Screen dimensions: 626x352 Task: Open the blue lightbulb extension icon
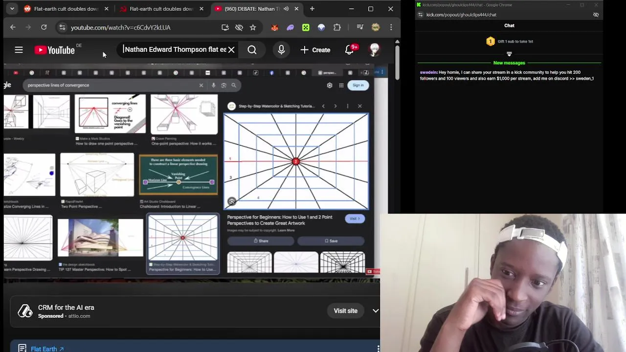point(321,27)
